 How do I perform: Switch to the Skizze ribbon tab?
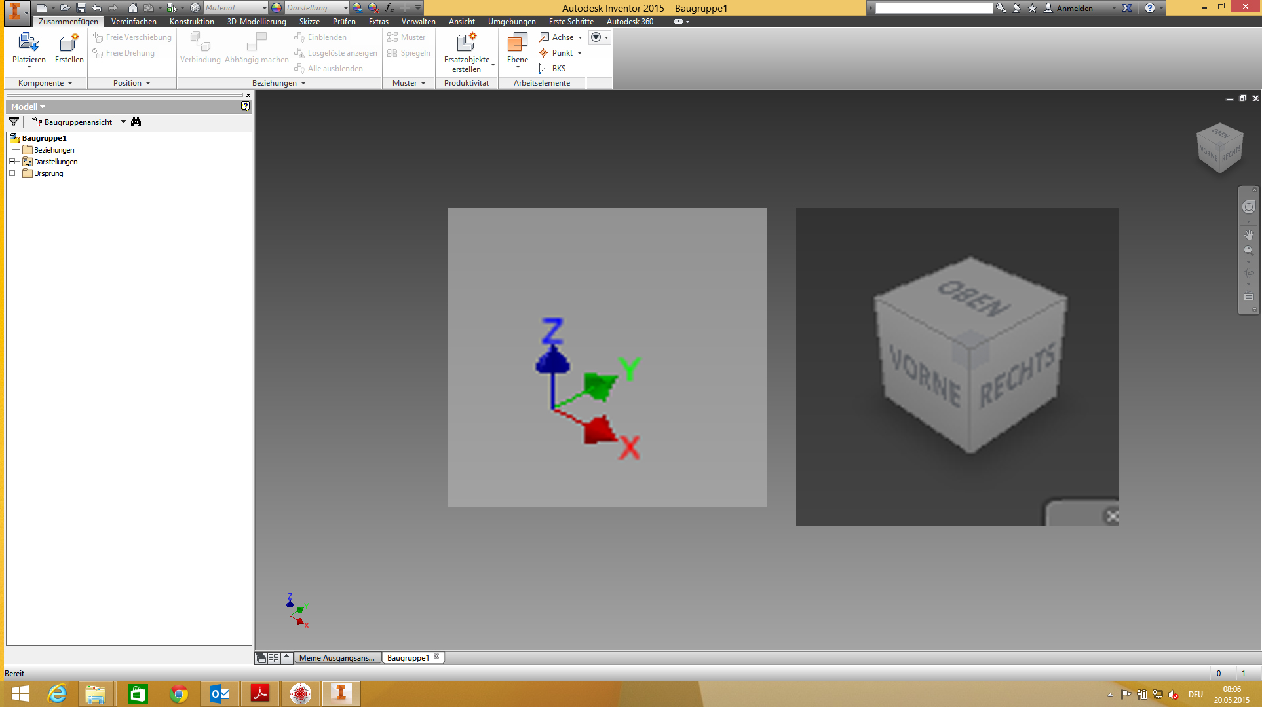309,22
